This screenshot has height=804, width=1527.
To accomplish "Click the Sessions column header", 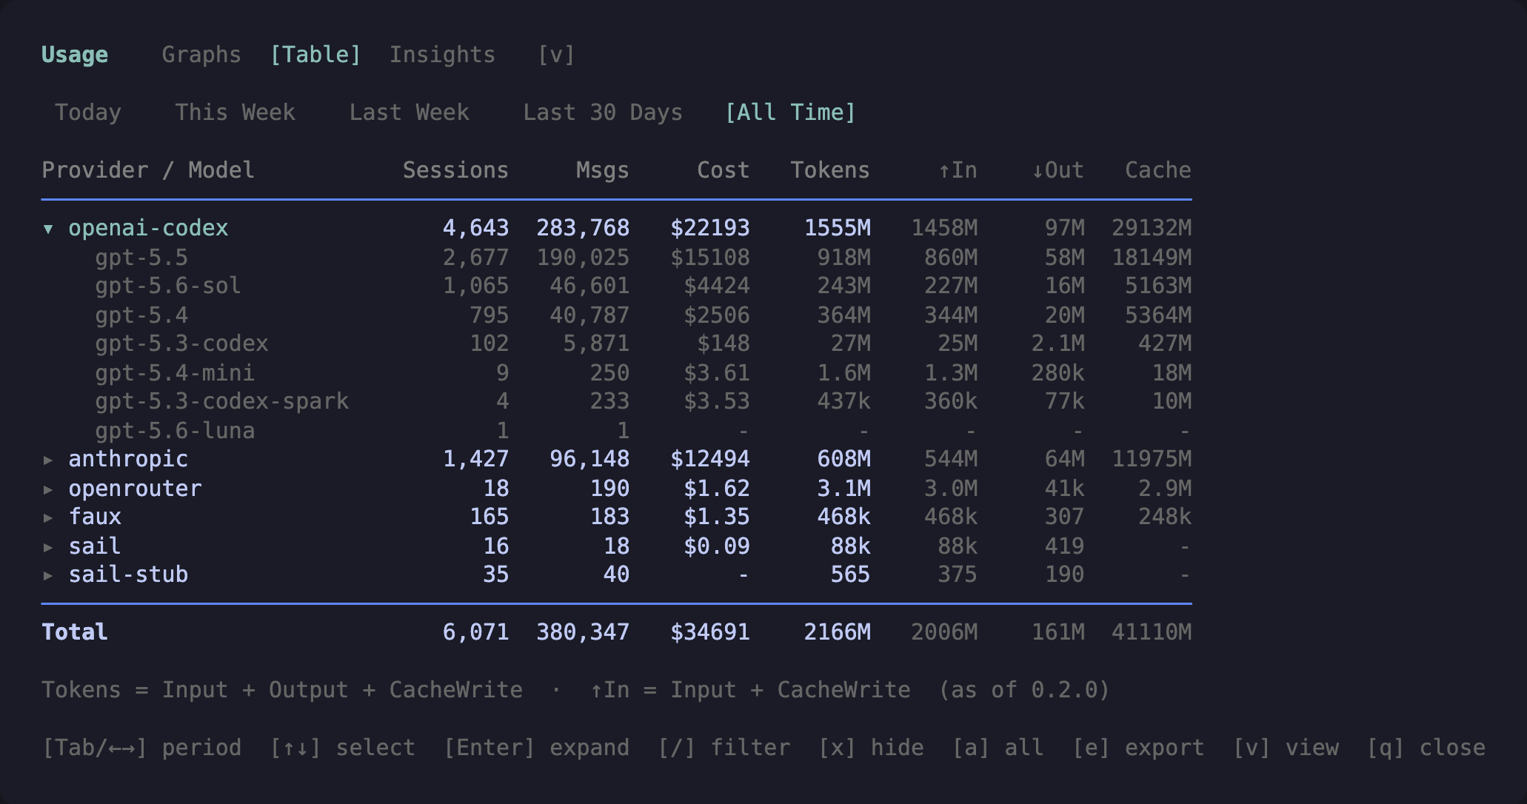I will pyautogui.click(x=455, y=170).
